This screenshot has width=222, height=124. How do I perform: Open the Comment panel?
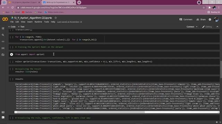[x=186, y=20]
